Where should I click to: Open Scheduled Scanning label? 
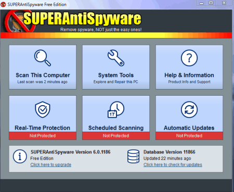coord(116,128)
